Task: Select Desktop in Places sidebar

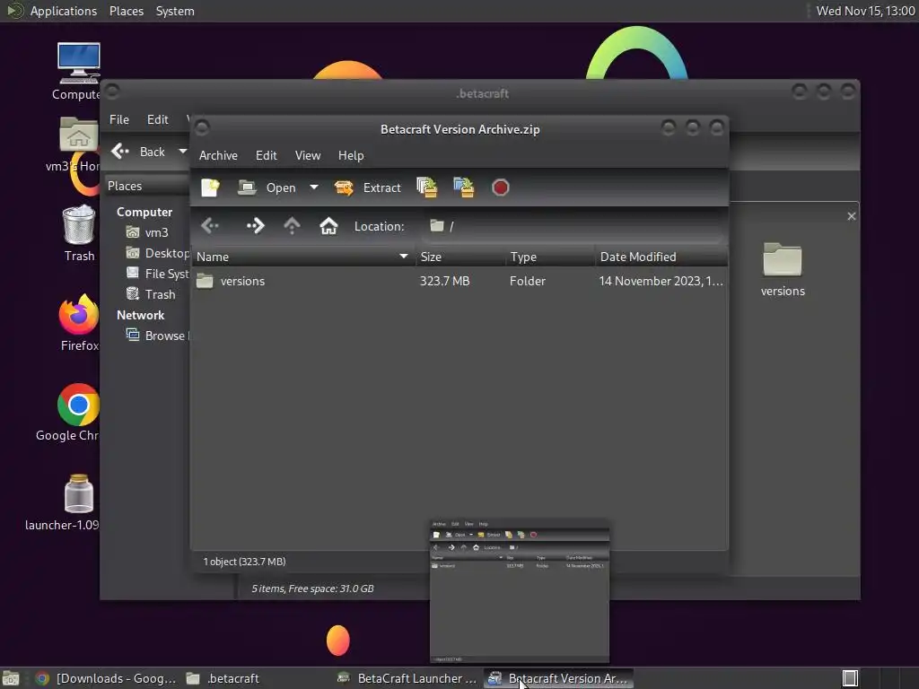Action: (157, 253)
